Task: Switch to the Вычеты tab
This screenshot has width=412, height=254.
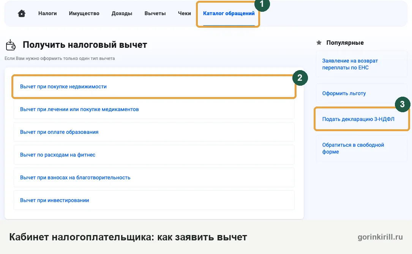Action: pyautogui.click(x=155, y=13)
